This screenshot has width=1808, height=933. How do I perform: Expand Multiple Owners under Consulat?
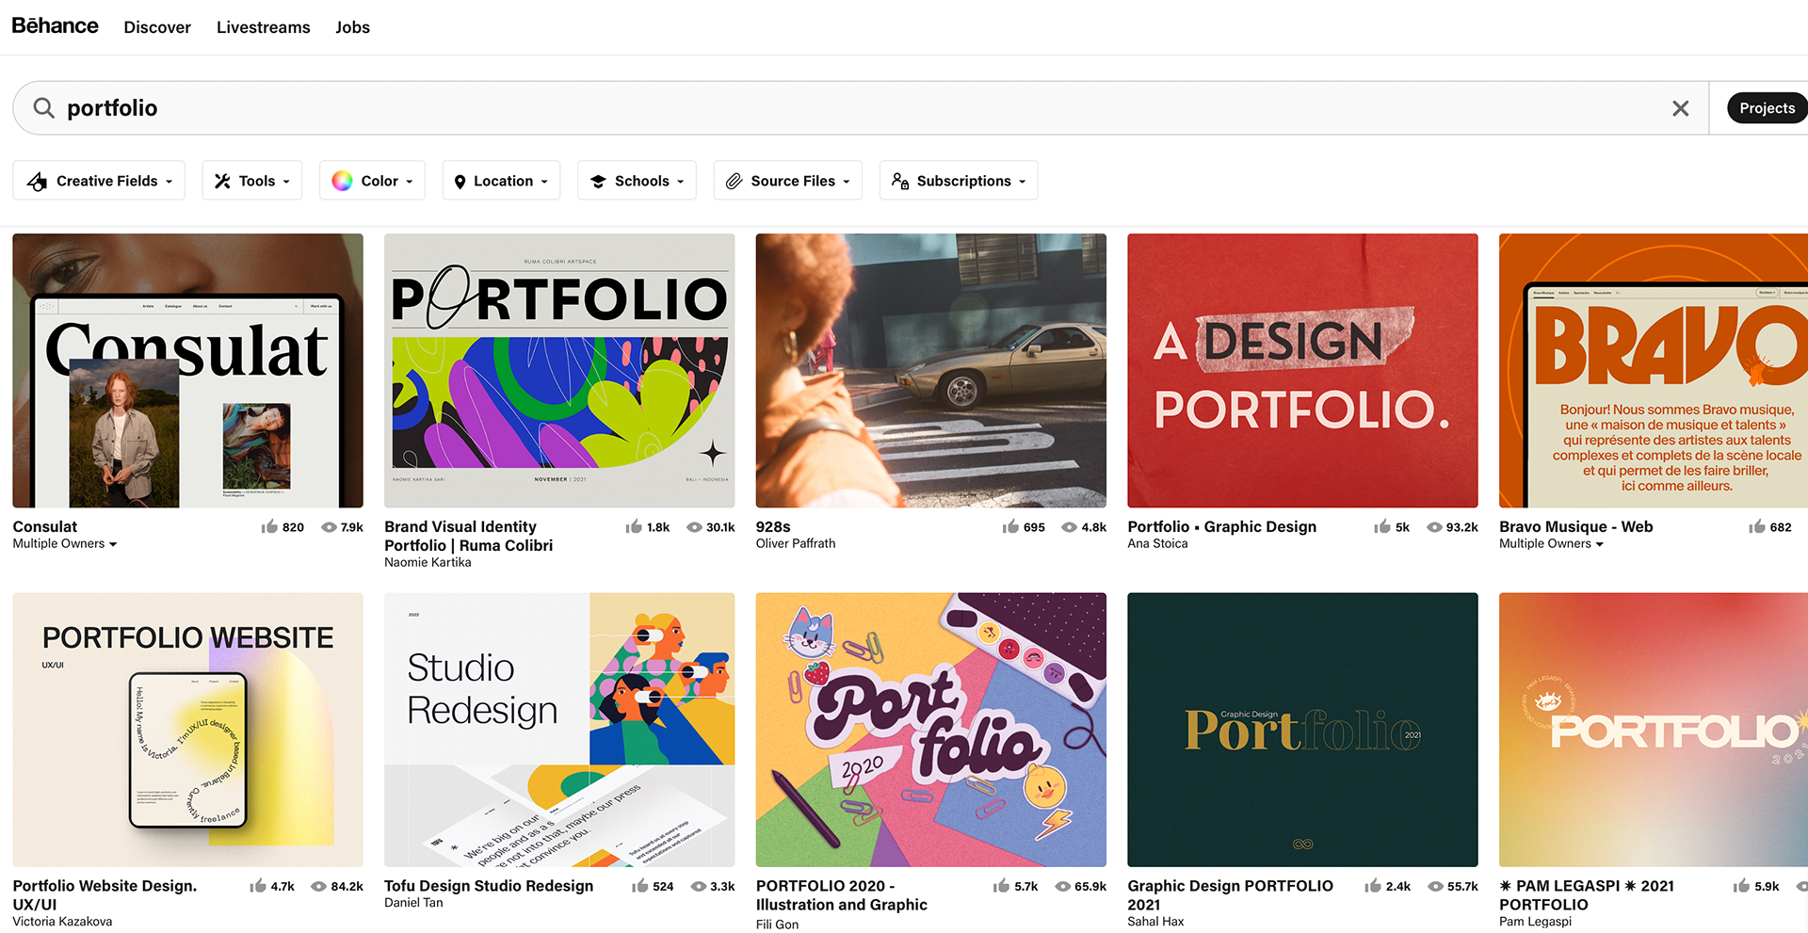coord(65,544)
